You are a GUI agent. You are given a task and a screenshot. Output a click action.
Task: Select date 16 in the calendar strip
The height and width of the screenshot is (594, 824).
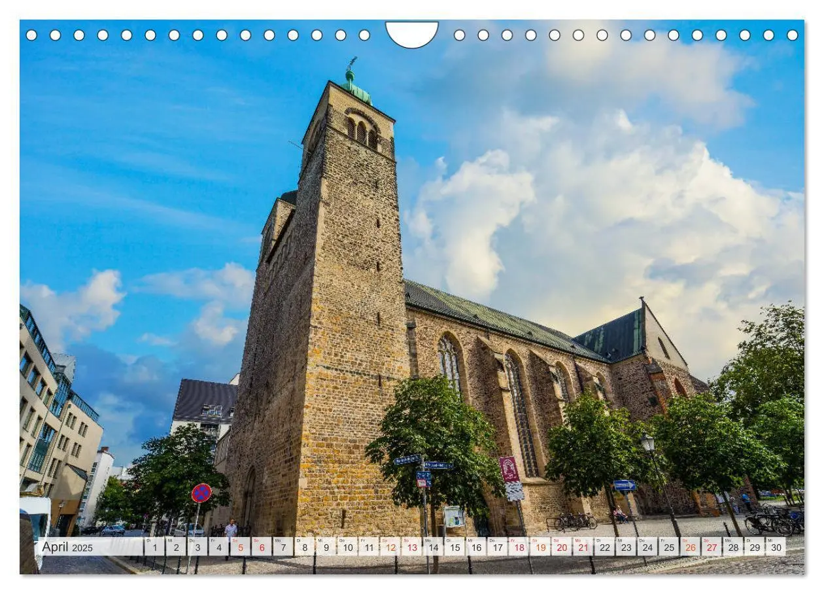point(476,547)
